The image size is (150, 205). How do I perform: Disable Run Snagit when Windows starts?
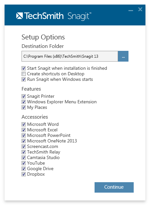point(24,79)
